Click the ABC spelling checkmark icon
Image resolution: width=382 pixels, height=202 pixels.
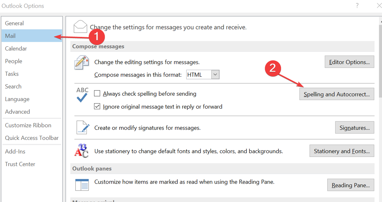(82, 95)
